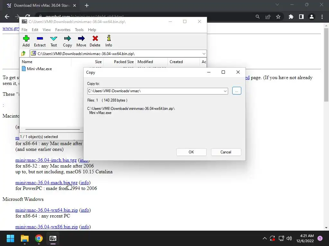Show hidden system tray icons
The width and height of the screenshot is (329, 246).
point(265,238)
